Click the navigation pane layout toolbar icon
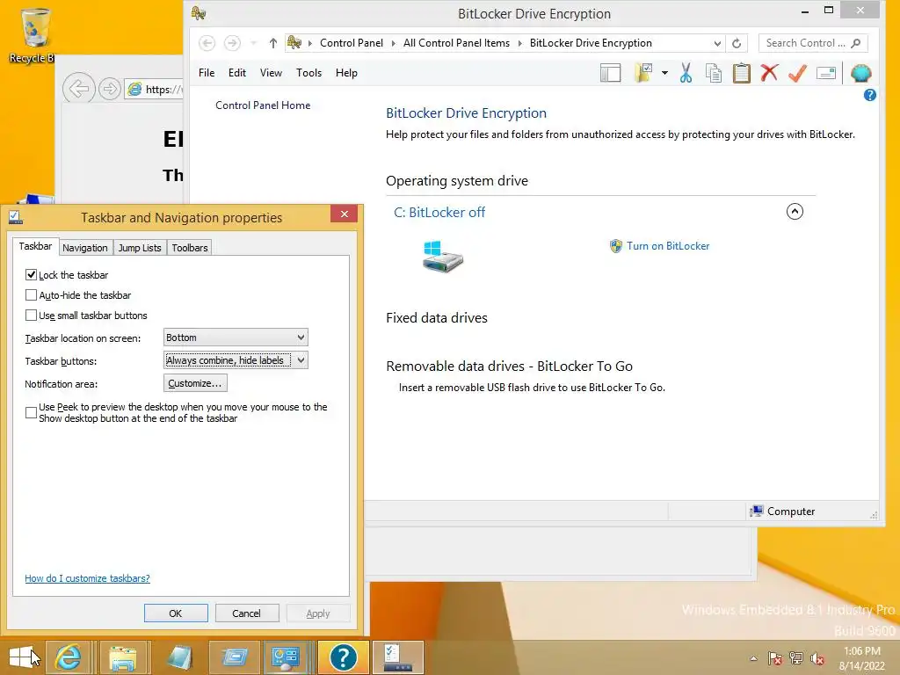Image resolution: width=900 pixels, height=675 pixels. (610, 74)
